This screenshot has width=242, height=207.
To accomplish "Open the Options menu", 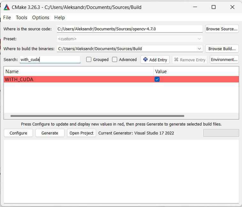I will (41, 18).
